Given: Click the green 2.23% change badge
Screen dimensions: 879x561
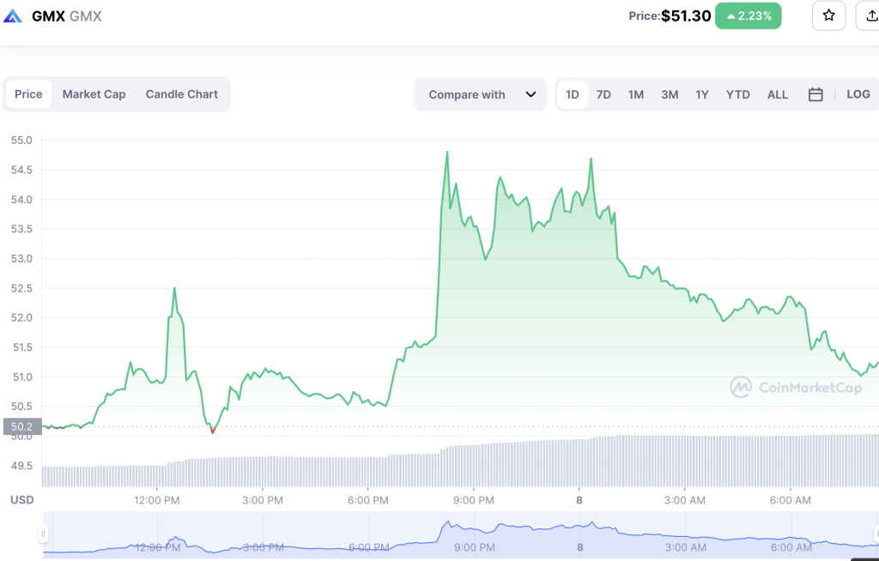Looking at the screenshot, I should pyautogui.click(x=749, y=15).
